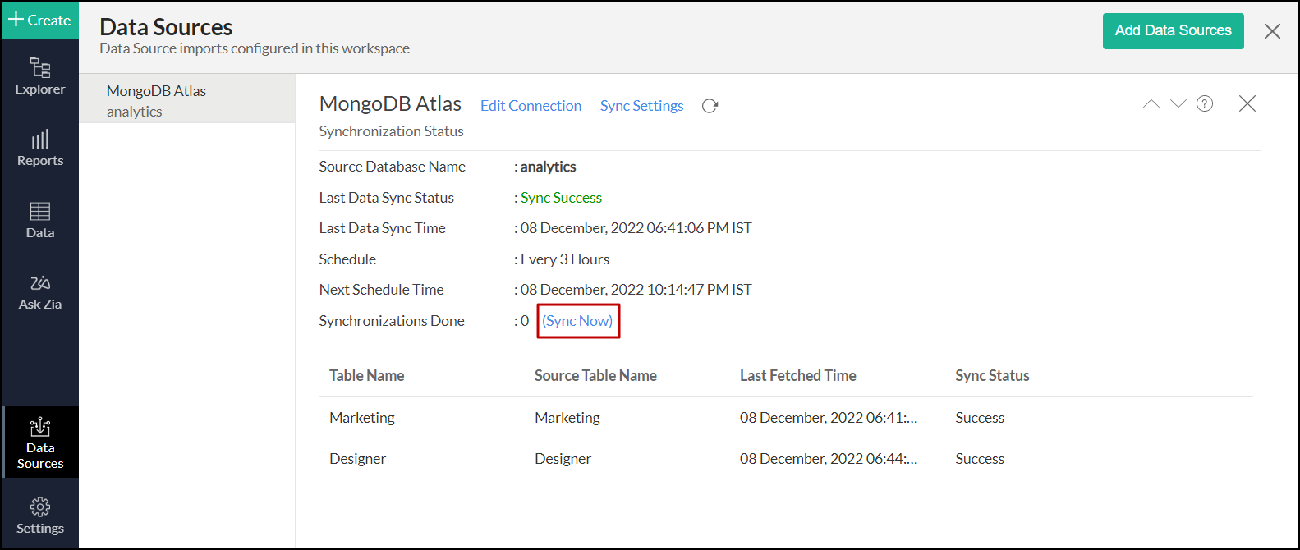Click the refresh sync status icon
Image resolution: width=1300 pixels, height=550 pixels.
[x=710, y=106]
